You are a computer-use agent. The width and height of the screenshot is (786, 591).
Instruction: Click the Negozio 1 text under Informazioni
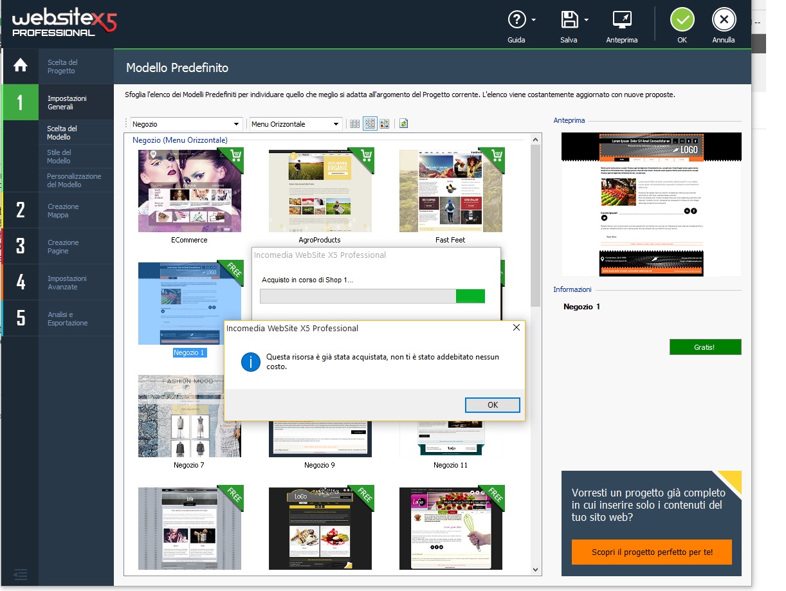tap(581, 307)
